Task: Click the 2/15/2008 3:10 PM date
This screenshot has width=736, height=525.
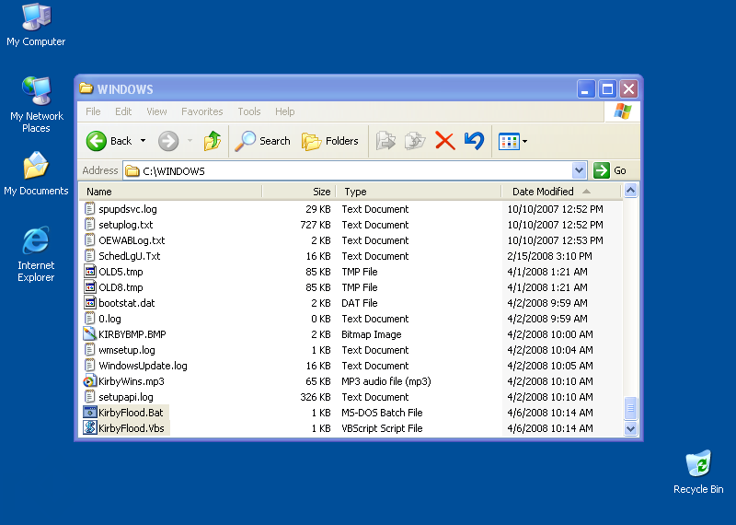Action: click(x=549, y=256)
